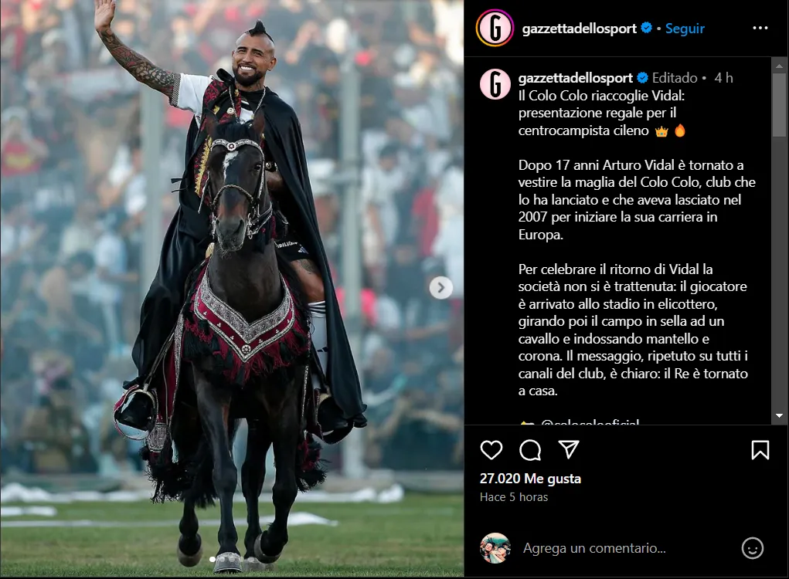Like the post with heart icon
The height and width of the screenshot is (579, 789).
[491, 450]
